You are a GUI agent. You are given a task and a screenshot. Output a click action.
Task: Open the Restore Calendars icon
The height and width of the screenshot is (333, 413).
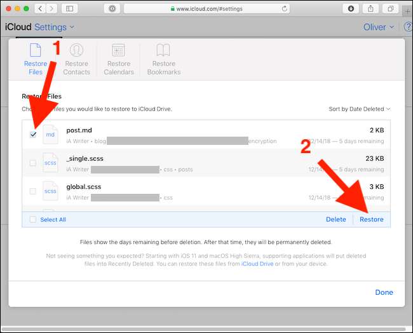pos(119,50)
